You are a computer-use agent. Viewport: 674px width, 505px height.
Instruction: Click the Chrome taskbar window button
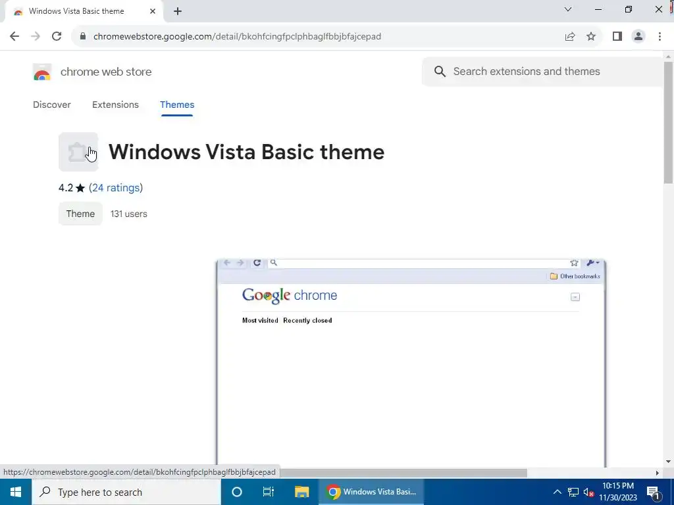pyautogui.click(x=371, y=492)
